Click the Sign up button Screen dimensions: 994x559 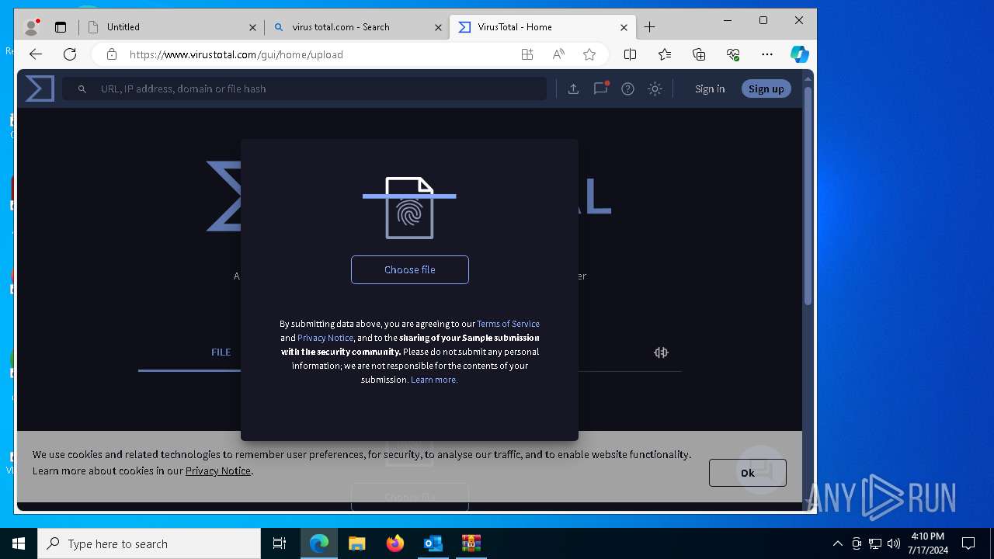(766, 89)
